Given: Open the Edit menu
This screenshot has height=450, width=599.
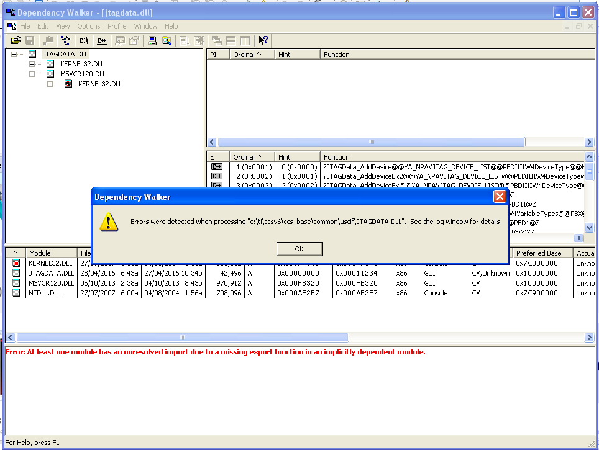Looking at the screenshot, I should coord(43,26).
